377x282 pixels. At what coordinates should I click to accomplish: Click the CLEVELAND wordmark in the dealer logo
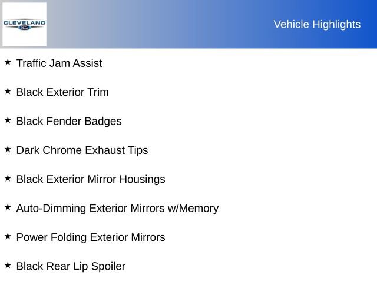coord(24,23)
